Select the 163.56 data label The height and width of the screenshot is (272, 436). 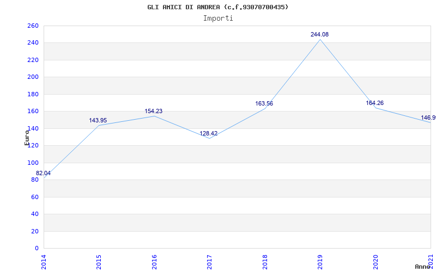point(264,103)
